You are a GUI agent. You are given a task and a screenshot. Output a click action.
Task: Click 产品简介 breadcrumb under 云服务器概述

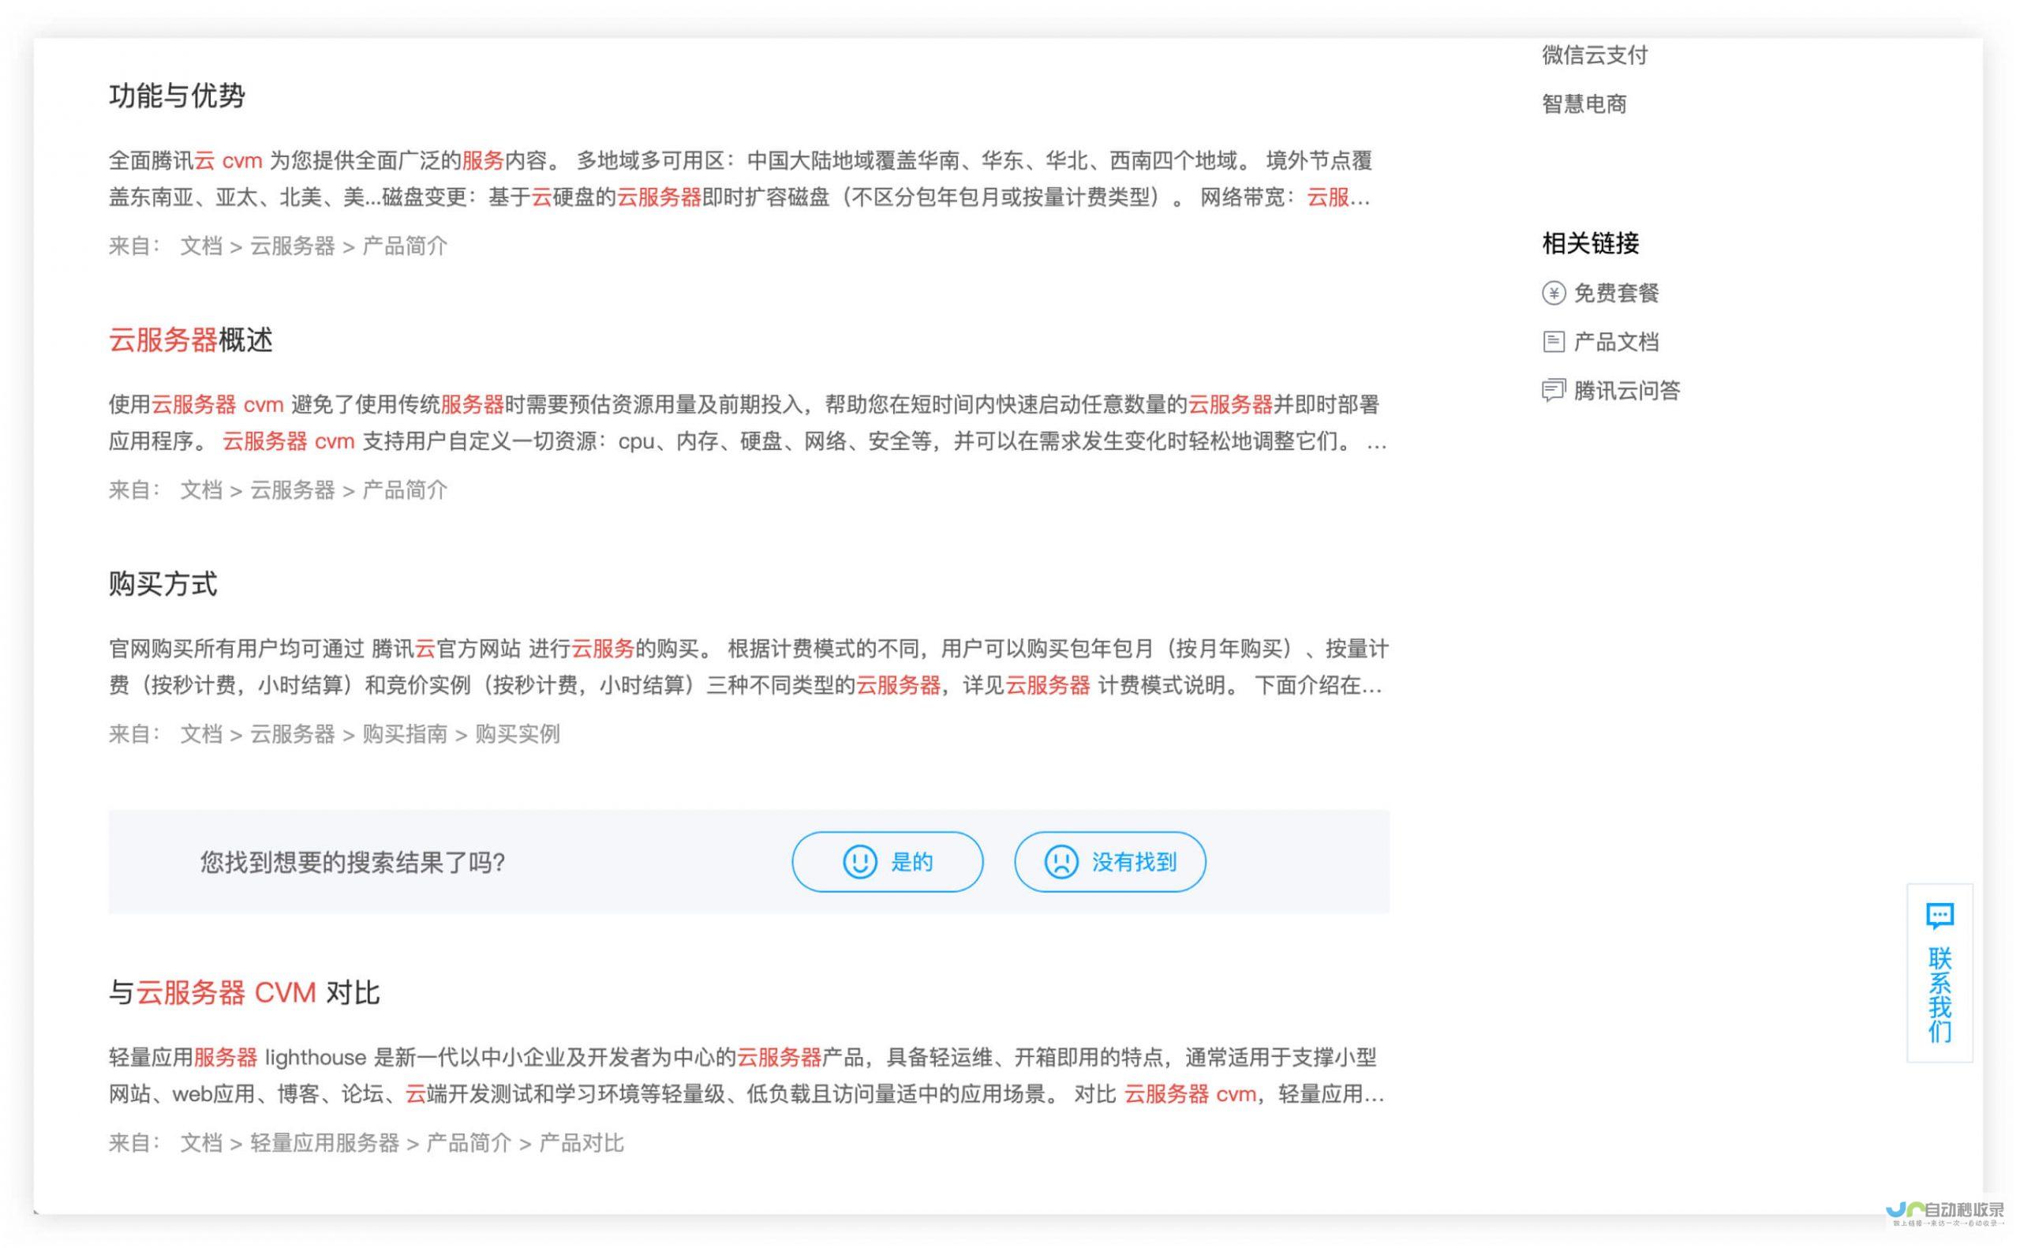pyautogui.click(x=405, y=490)
